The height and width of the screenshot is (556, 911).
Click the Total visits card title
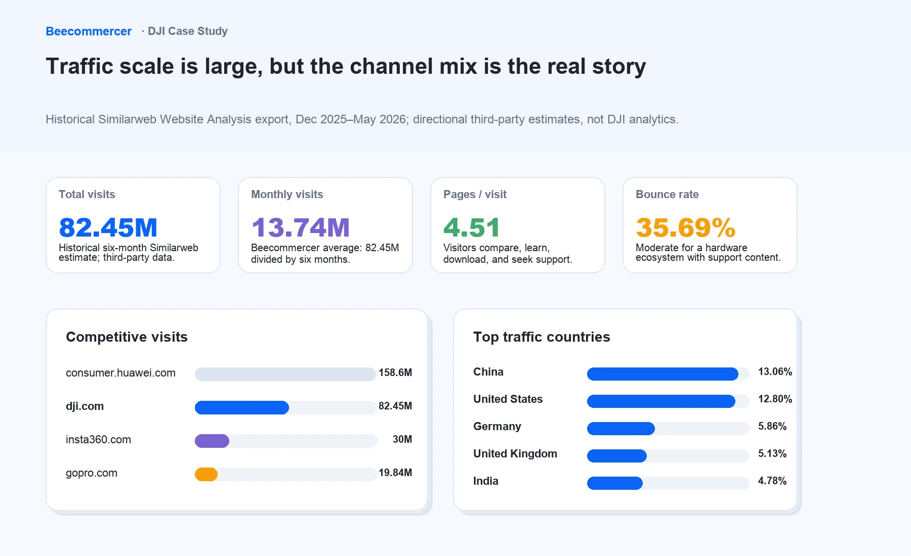point(87,194)
